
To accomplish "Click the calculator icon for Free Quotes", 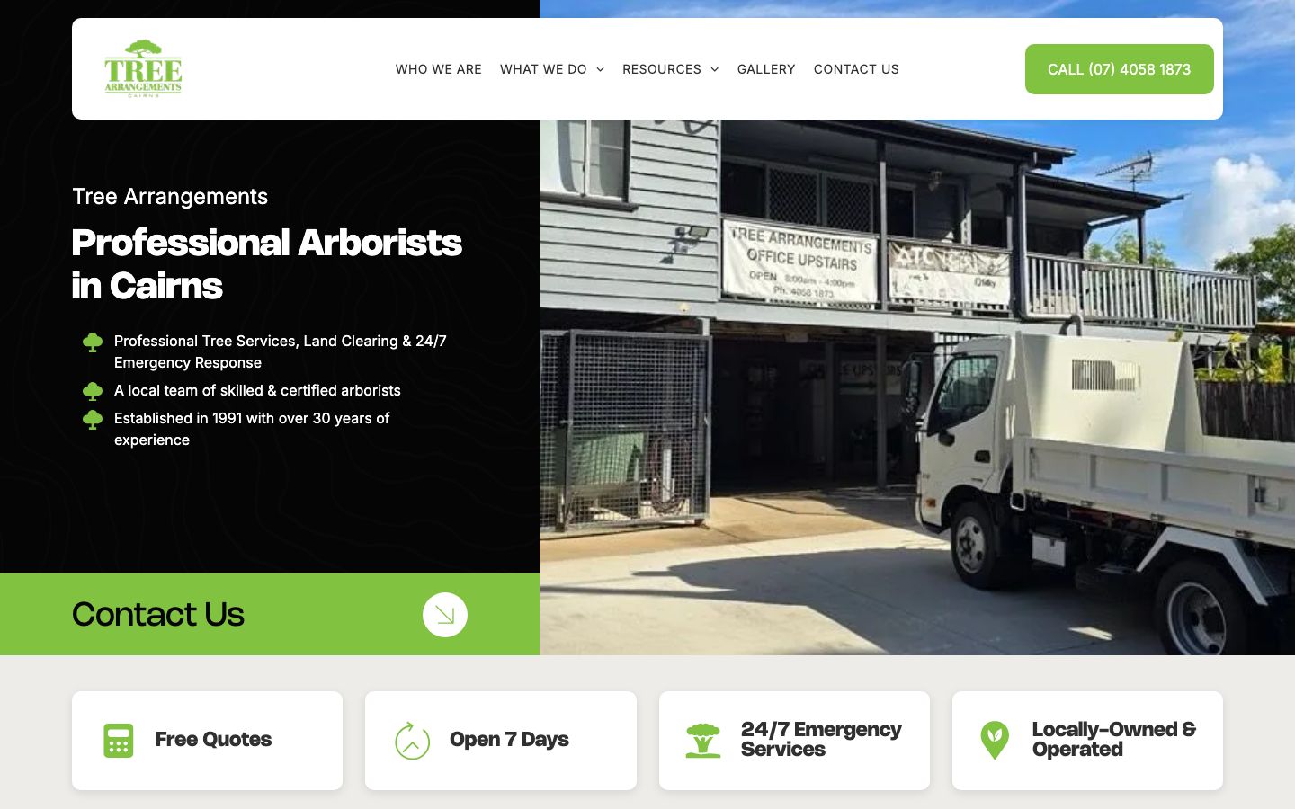I will tap(119, 741).
